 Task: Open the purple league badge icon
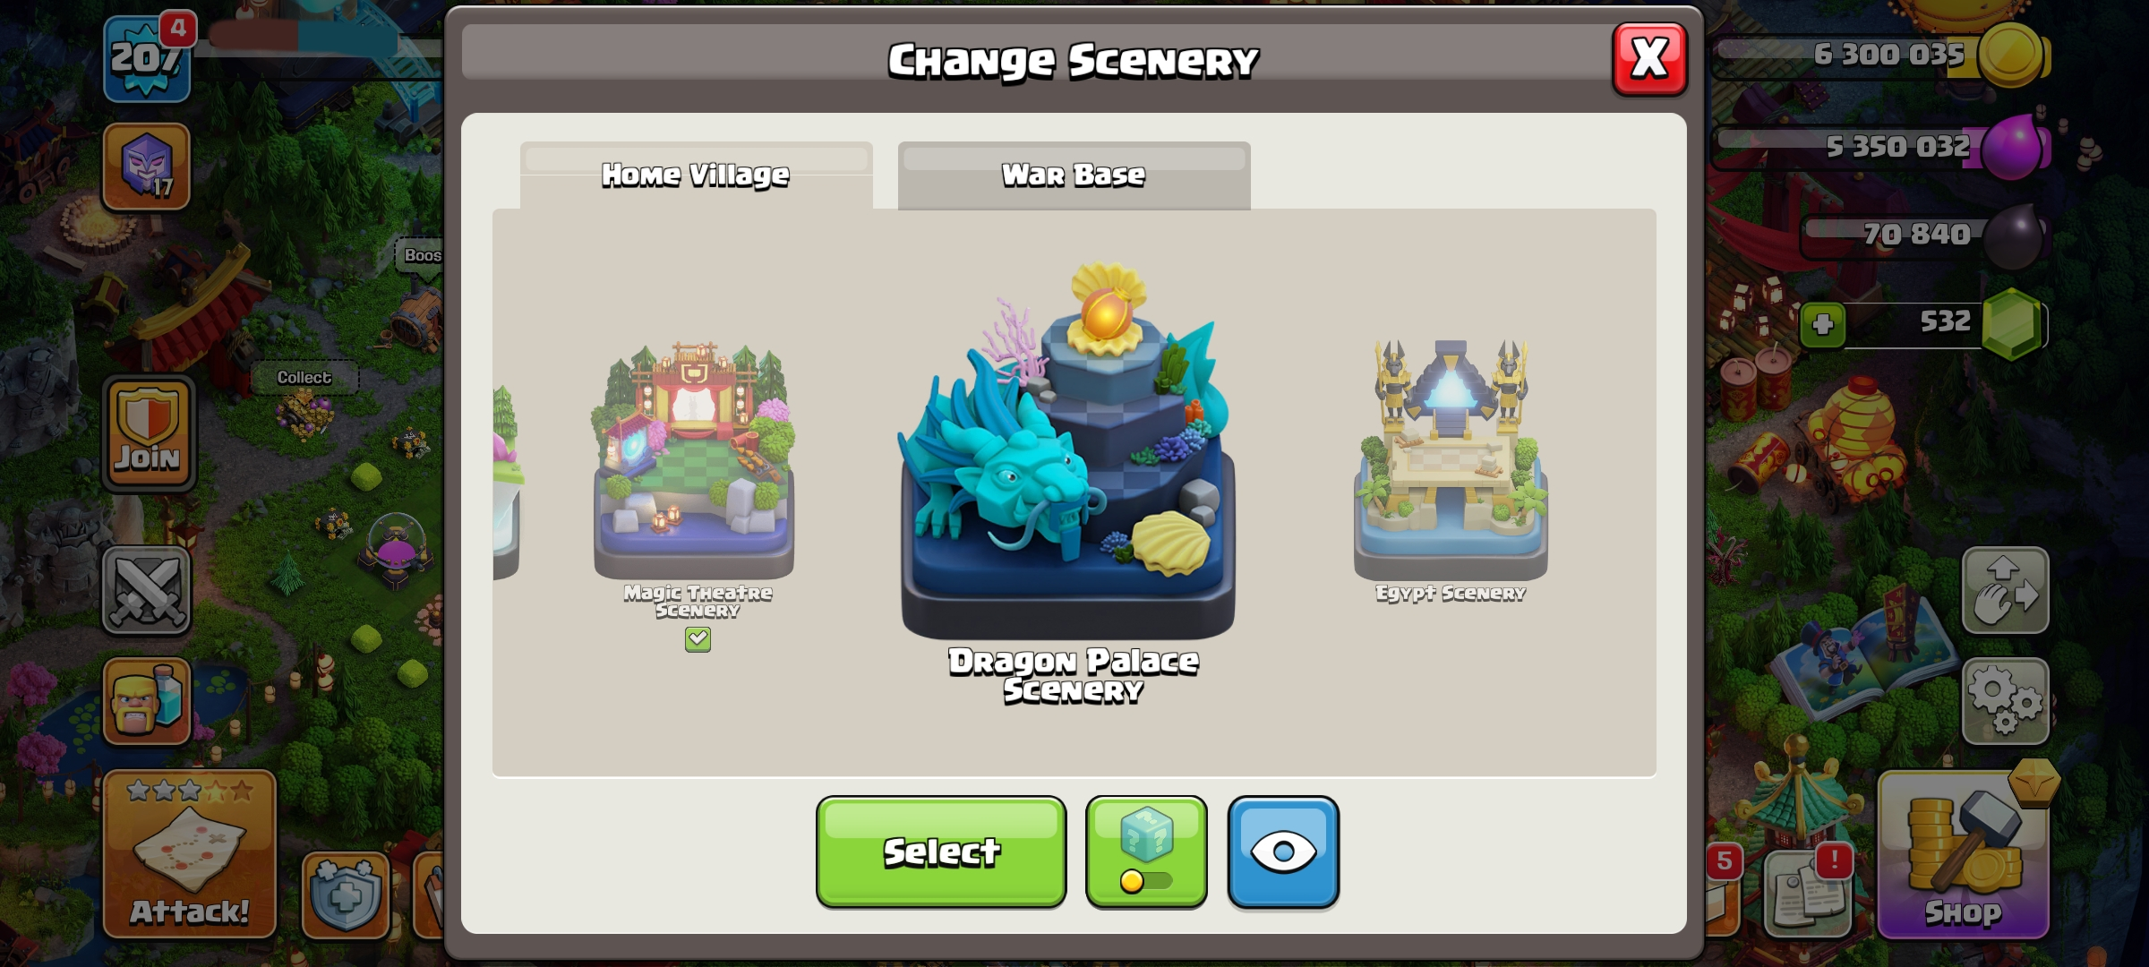tap(147, 167)
